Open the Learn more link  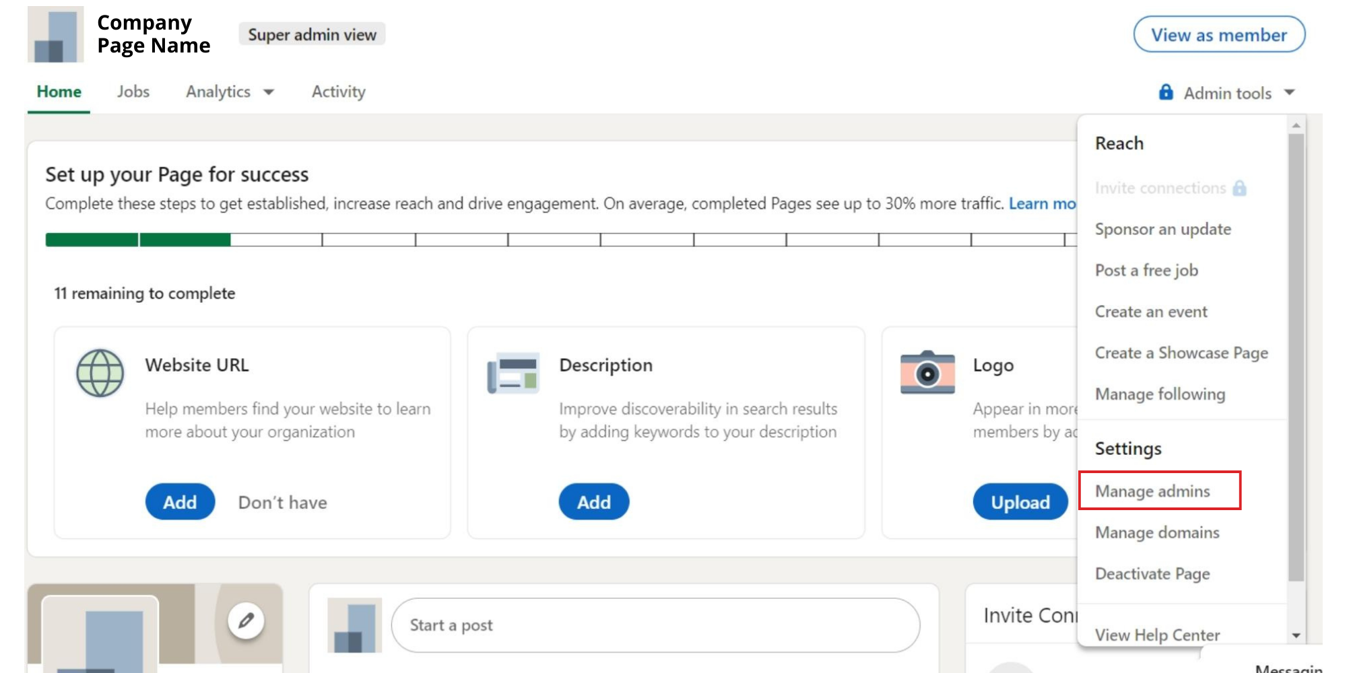coord(1043,204)
